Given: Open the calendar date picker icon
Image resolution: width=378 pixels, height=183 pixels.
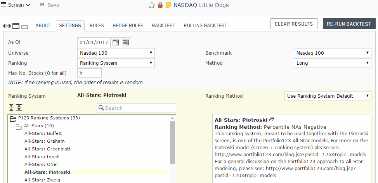Looking at the screenshot, I should (x=116, y=43).
